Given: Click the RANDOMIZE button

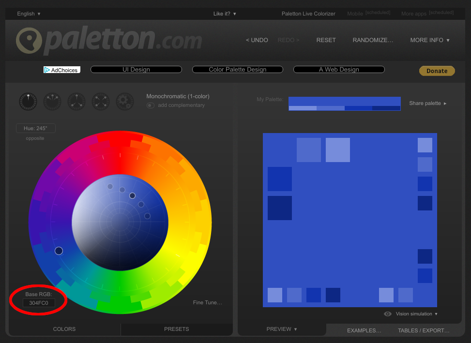Looking at the screenshot, I should click(x=373, y=40).
